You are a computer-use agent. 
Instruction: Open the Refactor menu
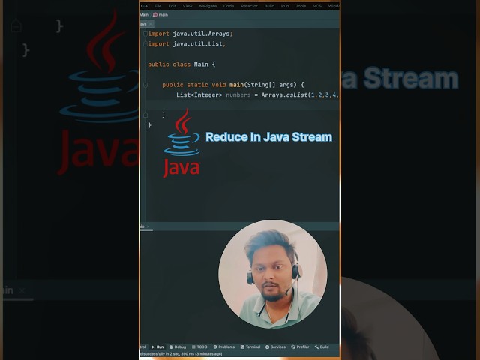tap(249, 6)
